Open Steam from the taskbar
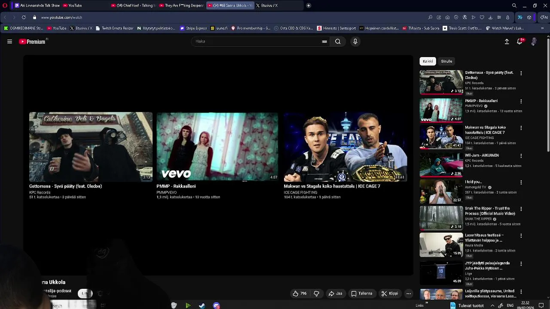This screenshot has width=550, height=309. [x=202, y=306]
